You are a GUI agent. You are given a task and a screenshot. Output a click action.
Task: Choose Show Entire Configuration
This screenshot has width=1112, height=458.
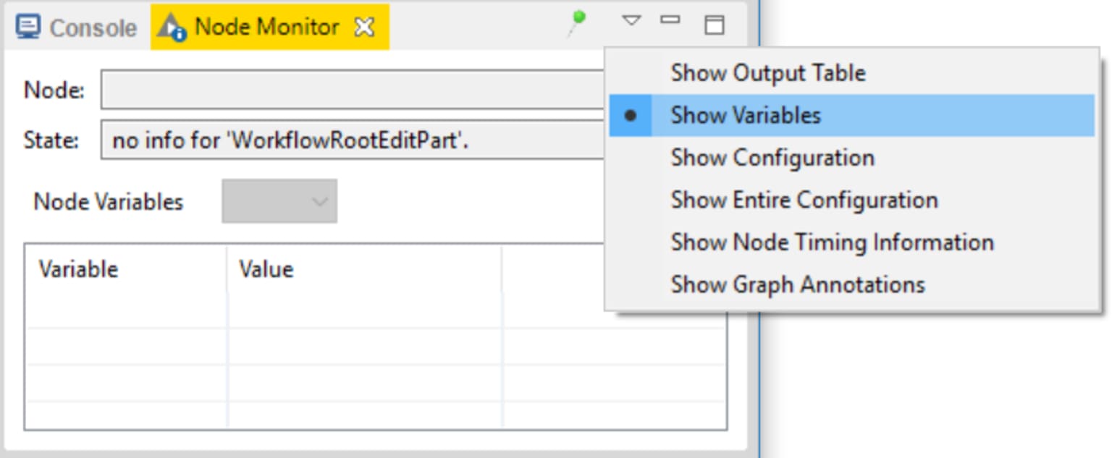(851, 200)
